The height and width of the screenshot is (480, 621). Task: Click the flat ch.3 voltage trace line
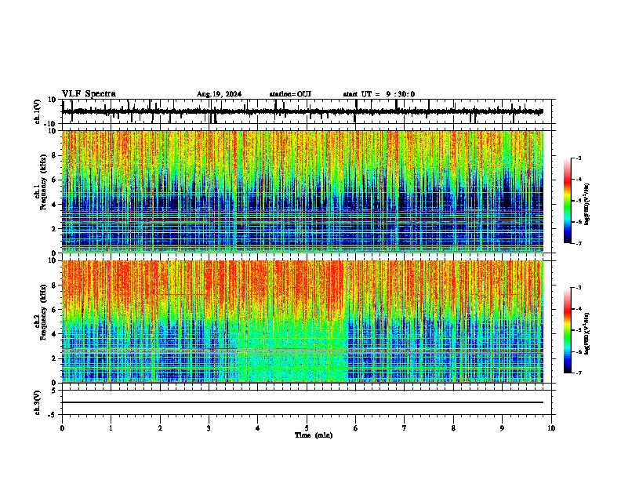[x=303, y=402]
